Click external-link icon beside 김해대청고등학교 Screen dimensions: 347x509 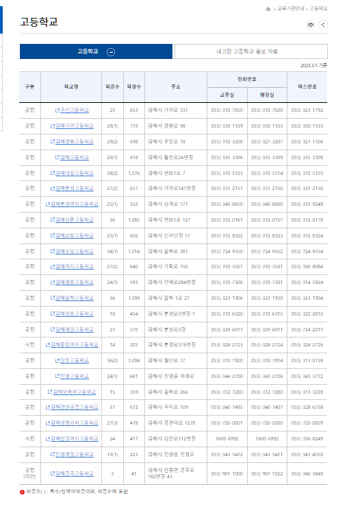click(x=53, y=173)
